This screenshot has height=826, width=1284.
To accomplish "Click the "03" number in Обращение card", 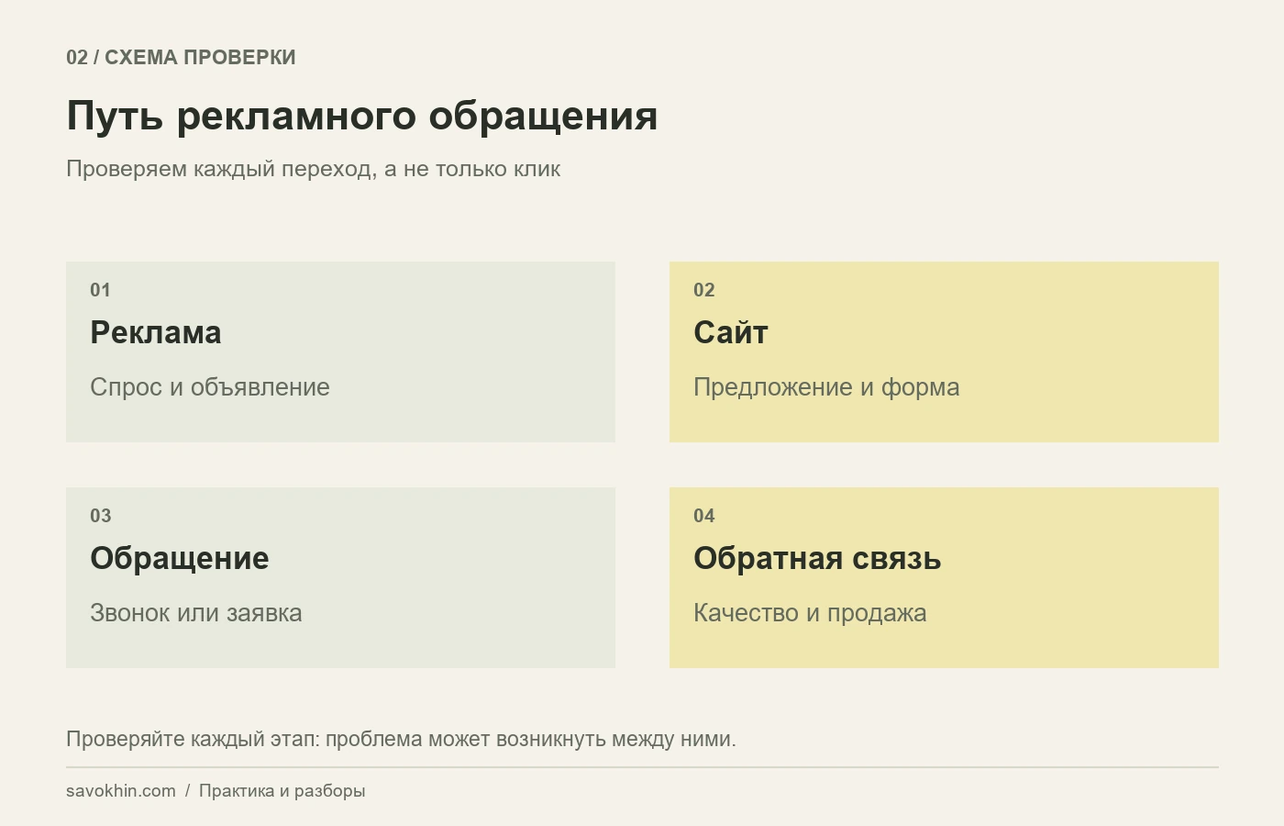I will [x=101, y=516].
